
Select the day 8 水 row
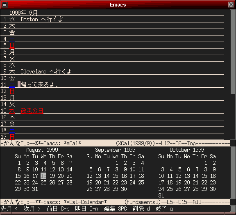tap(112, 65)
